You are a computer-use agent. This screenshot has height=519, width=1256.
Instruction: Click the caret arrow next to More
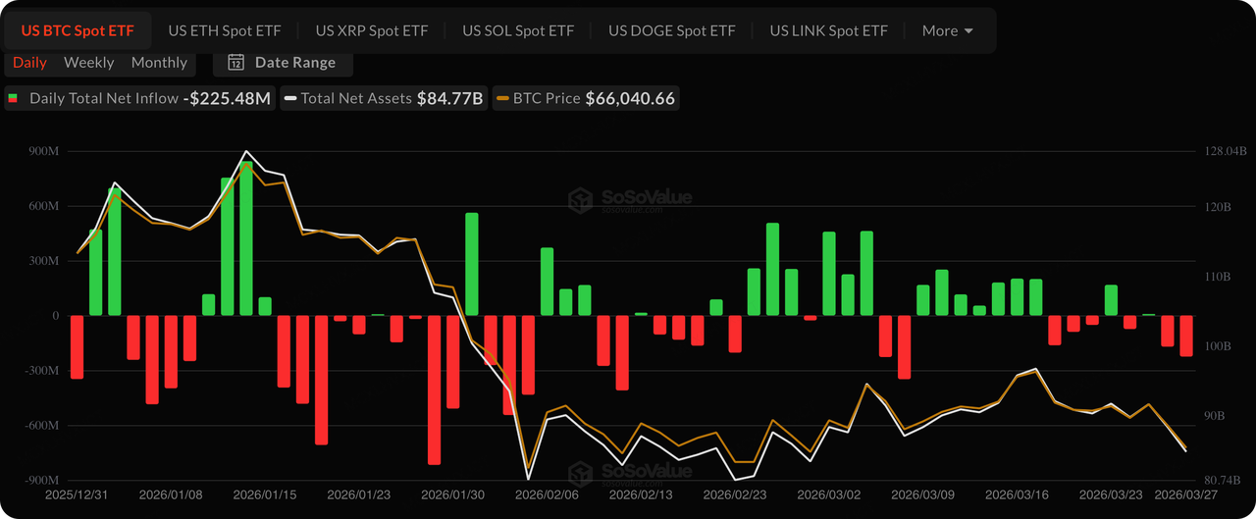(969, 31)
